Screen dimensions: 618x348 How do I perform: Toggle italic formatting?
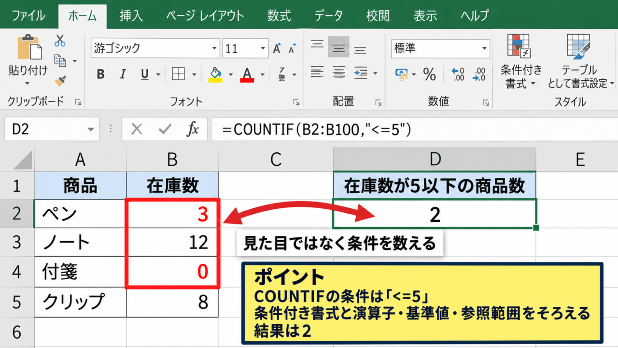[x=123, y=74]
